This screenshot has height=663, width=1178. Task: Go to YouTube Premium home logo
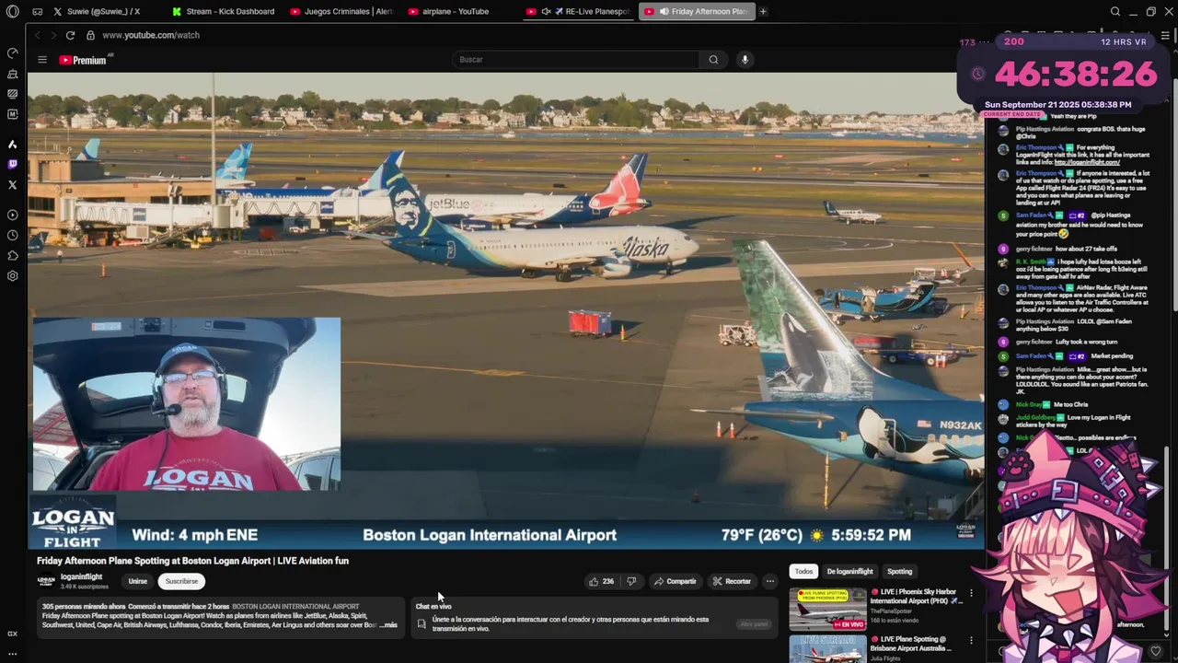(x=85, y=60)
